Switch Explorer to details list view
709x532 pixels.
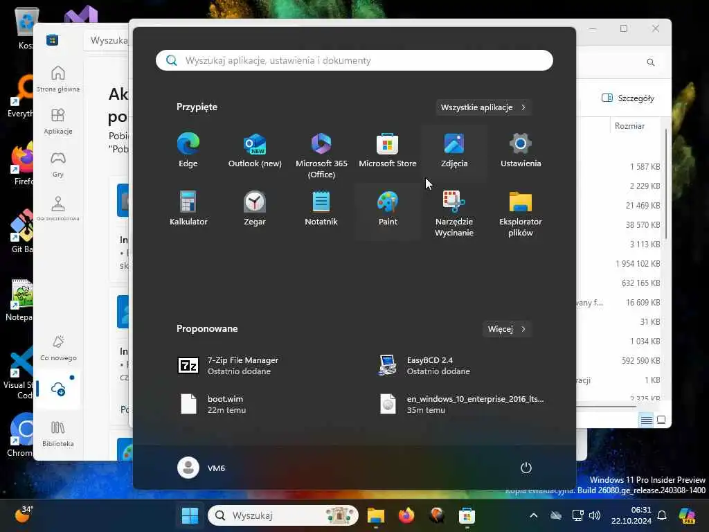tap(646, 420)
